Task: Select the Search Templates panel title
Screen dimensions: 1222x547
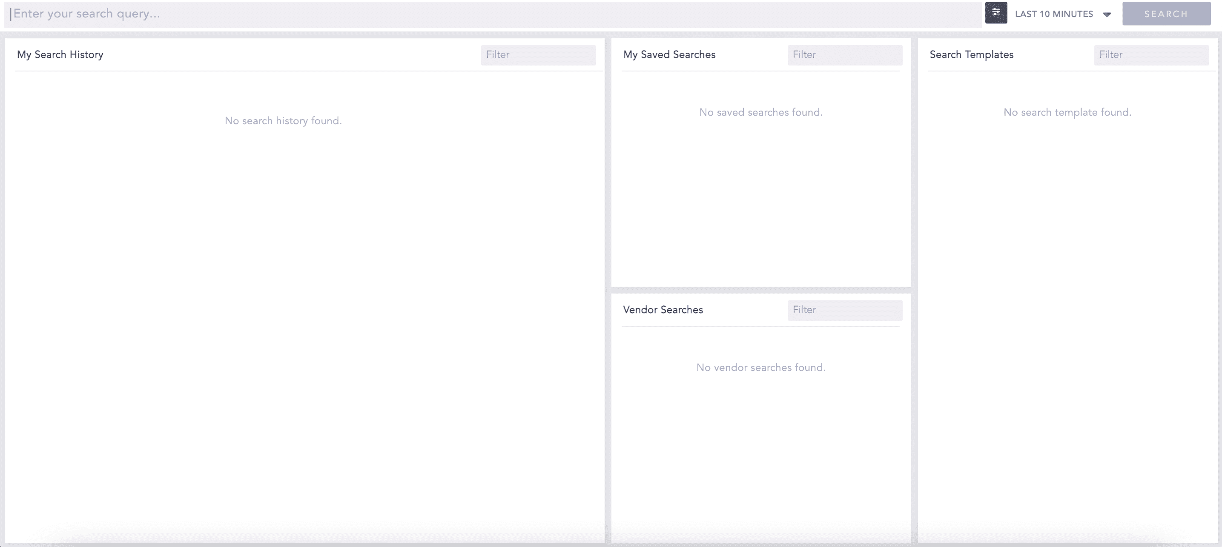Action: (x=971, y=54)
